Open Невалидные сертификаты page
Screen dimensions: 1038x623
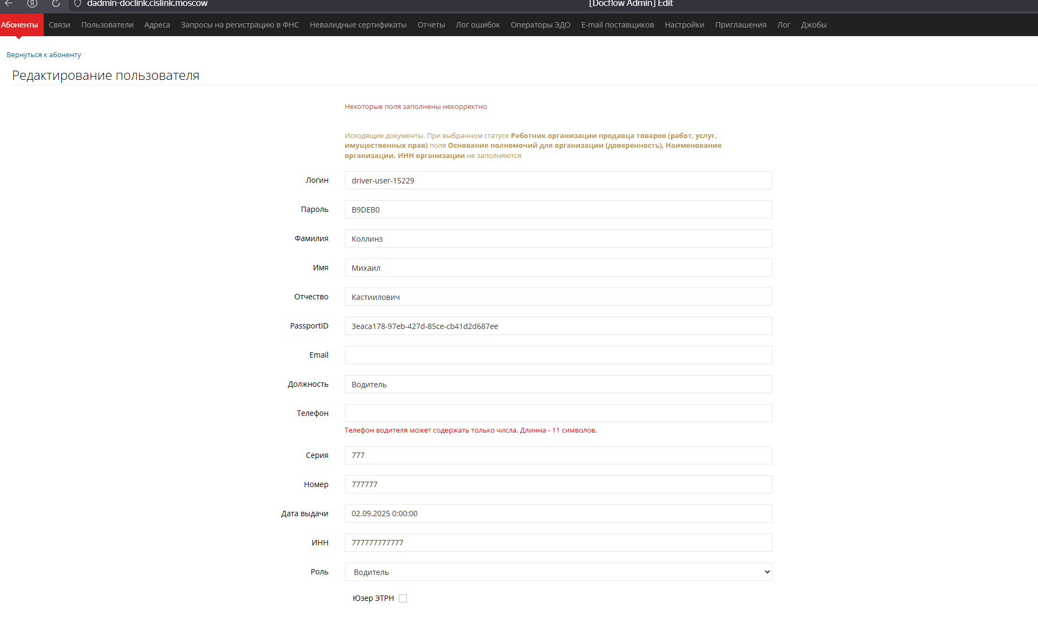point(358,25)
